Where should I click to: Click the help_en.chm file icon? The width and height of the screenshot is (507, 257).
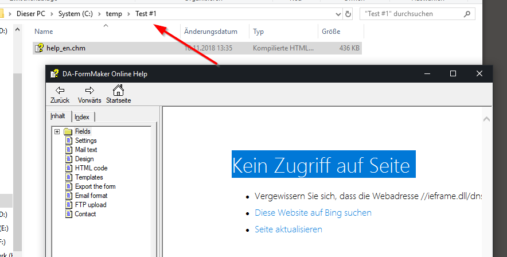[39, 48]
